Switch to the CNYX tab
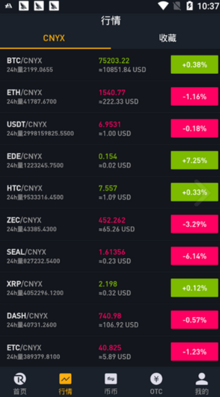The image size is (220, 397). (x=55, y=38)
